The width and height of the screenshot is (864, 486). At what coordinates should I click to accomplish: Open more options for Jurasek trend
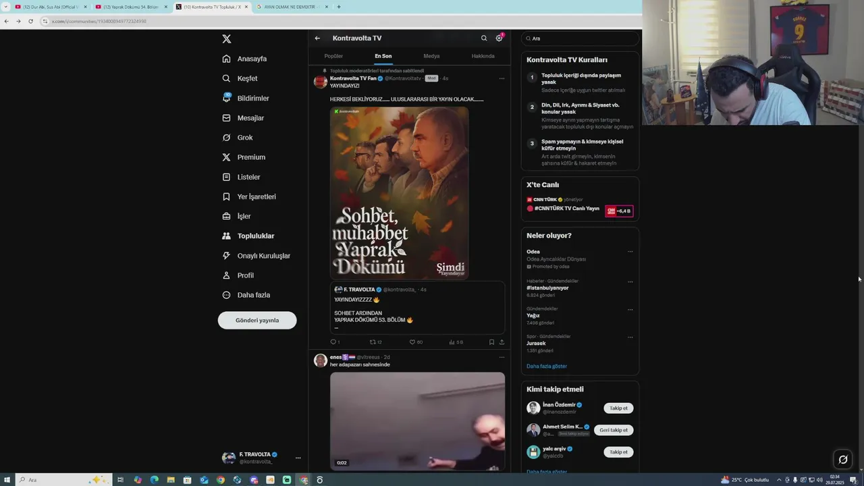pyautogui.click(x=630, y=337)
